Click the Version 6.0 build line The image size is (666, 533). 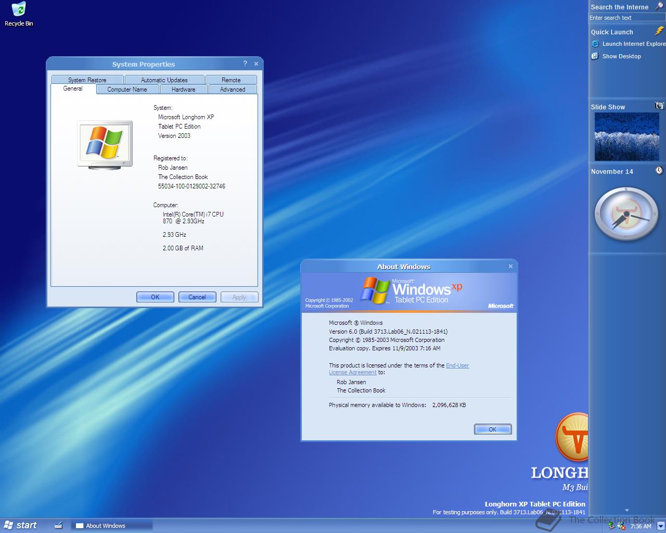tap(388, 331)
